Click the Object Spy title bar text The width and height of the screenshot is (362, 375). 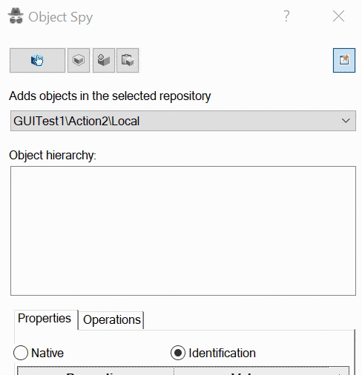[61, 17]
